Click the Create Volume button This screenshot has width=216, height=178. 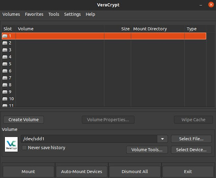click(x=24, y=120)
